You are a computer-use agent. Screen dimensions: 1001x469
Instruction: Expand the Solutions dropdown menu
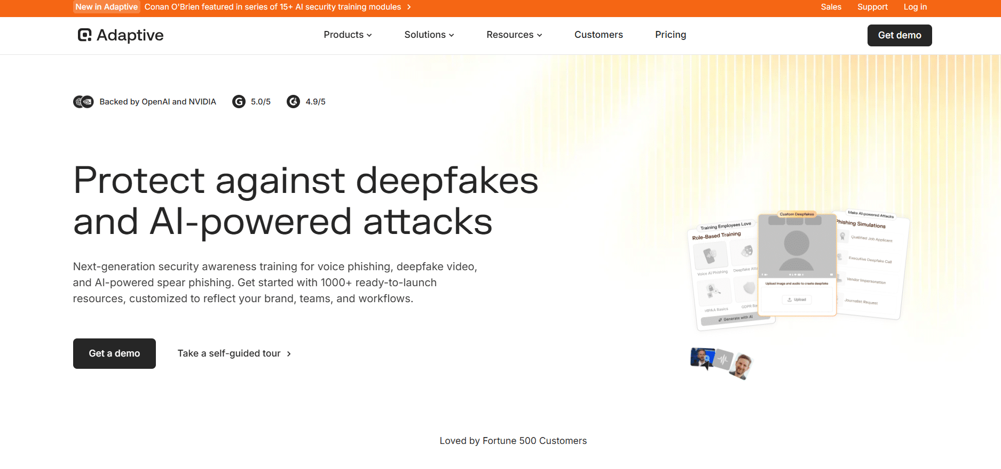pyautogui.click(x=429, y=35)
